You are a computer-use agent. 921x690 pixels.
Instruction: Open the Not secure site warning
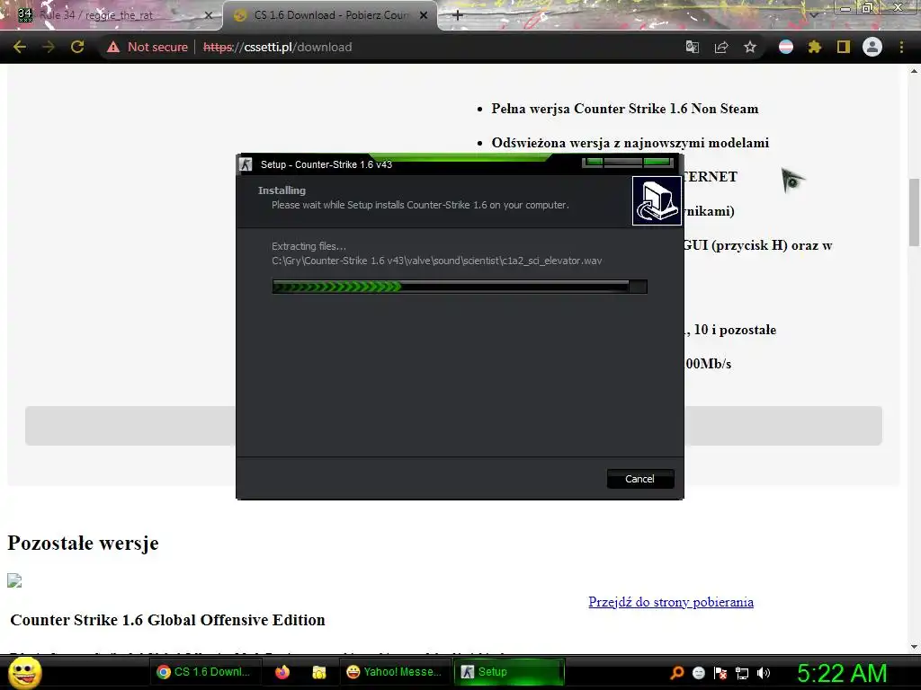click(x=148, y=47)
